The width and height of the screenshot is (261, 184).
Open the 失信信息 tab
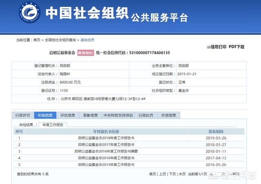pyautogui.click(x=169, y=115)
